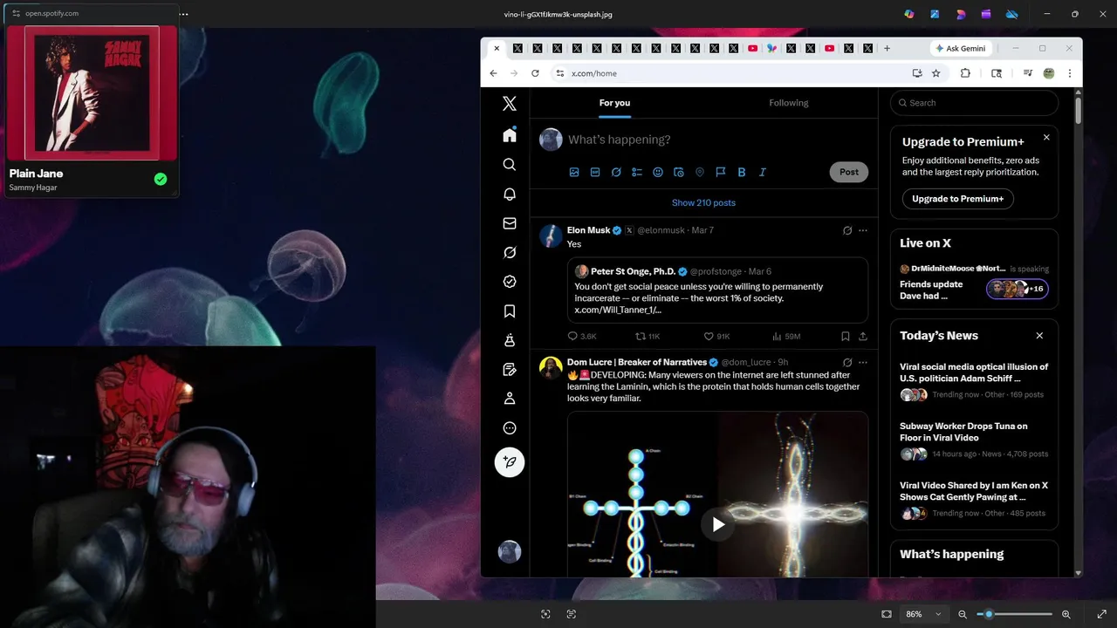The image size is (1117, 628).
Task: Fit image to window in photo viewer
Action: point(887,614)
